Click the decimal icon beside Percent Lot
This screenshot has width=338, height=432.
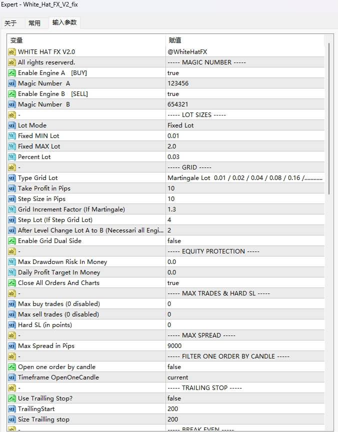[12, 157]
